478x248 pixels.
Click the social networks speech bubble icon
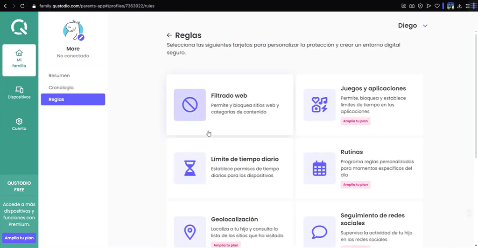click(319, 232)
